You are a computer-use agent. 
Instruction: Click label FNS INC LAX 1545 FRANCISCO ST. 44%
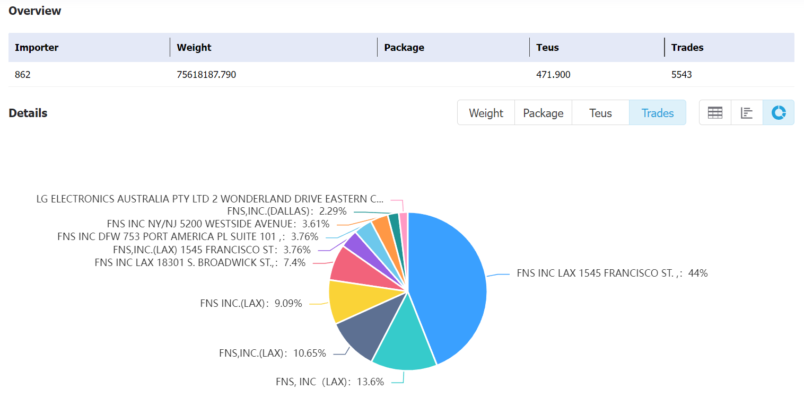click(x=613, y=273)
